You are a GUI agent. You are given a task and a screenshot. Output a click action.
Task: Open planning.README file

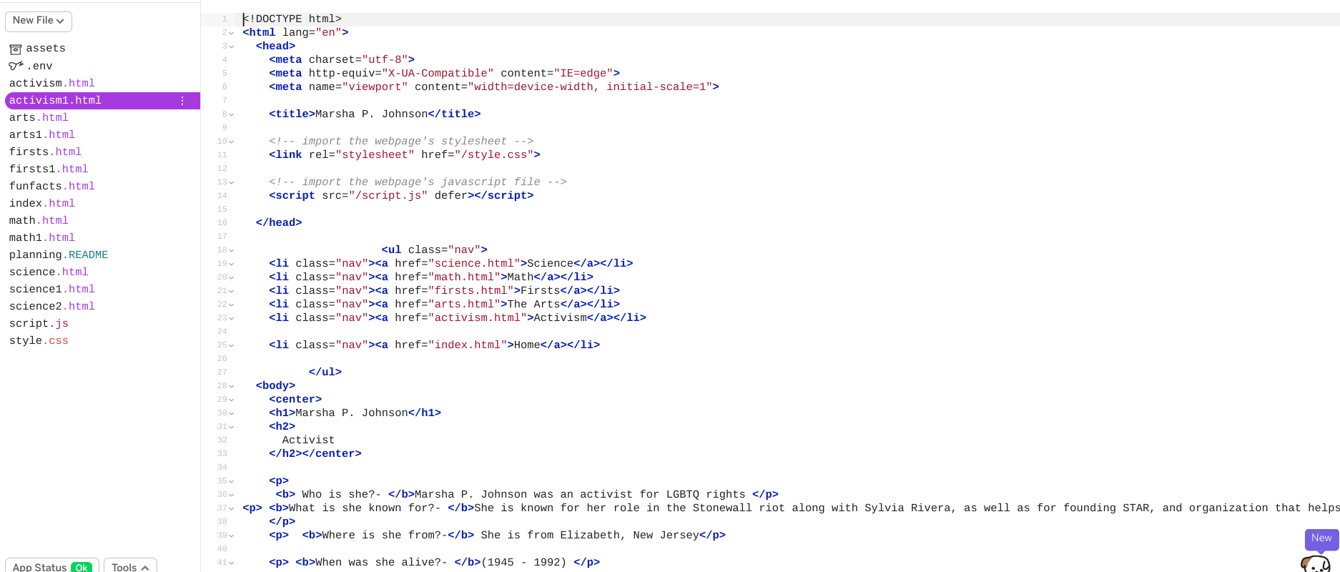[59, 255]
